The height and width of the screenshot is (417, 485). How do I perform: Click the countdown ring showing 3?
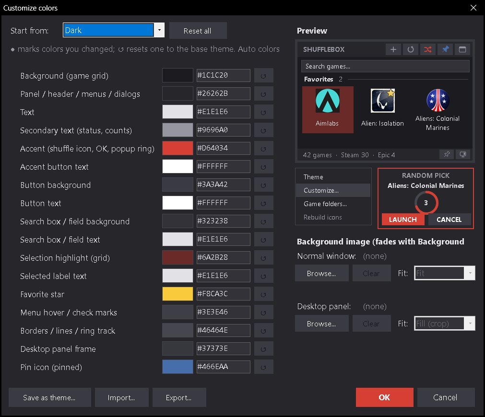[x=426, y=203]
